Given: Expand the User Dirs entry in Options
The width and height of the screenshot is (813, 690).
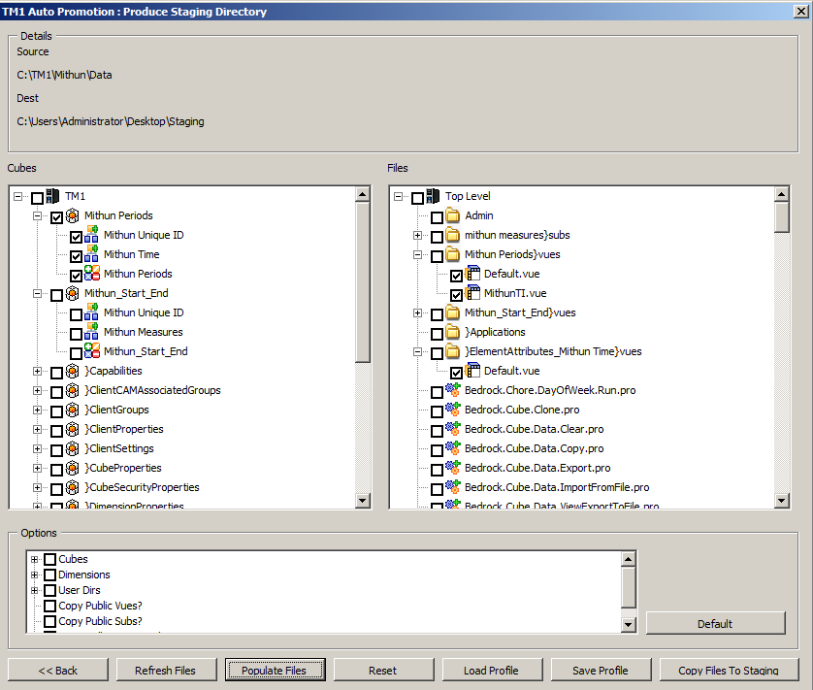Looking at the screenshot, I should 34,590.
